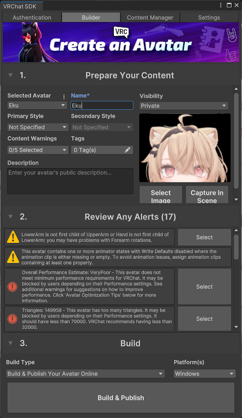Click the content section scrollbar thumb
242x418 pixels.
(x=236, y=141)
